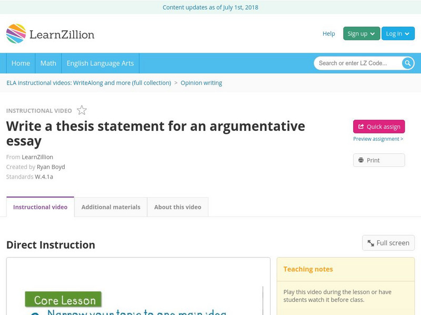This screenshot has width=421, height=315.
Task: Click the Help link
Action: [328, 33]
